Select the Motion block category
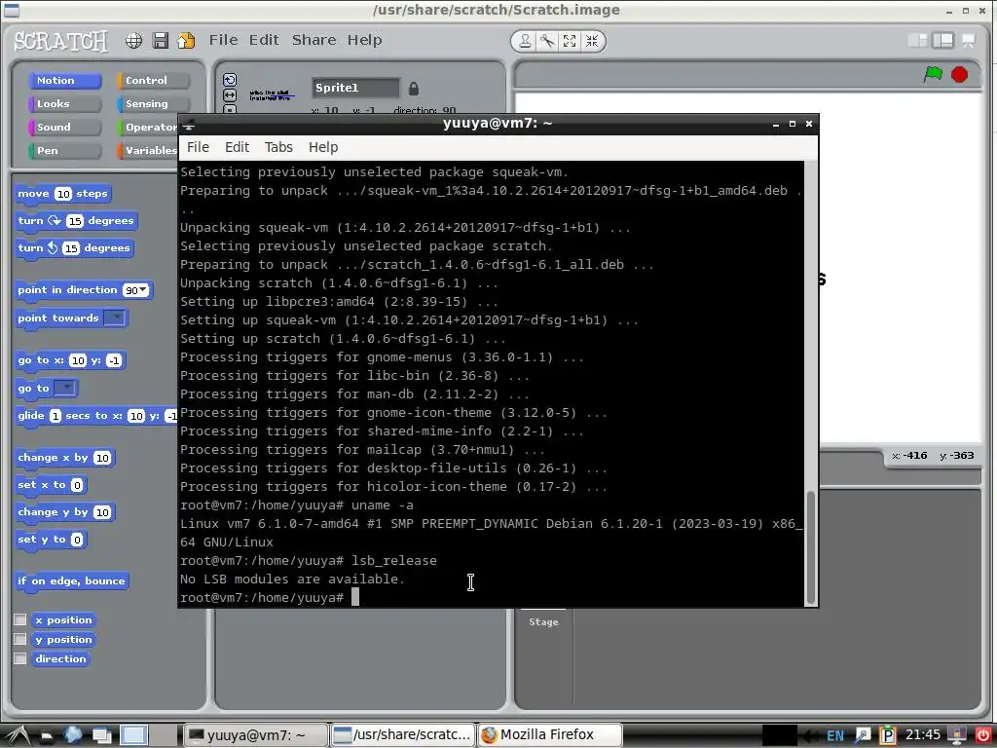 click(x=65, y=80)
